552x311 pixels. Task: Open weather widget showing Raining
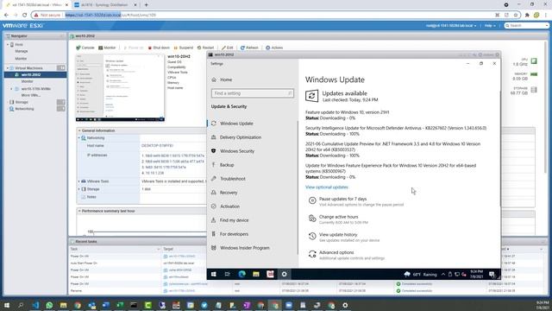click(420, 274)
